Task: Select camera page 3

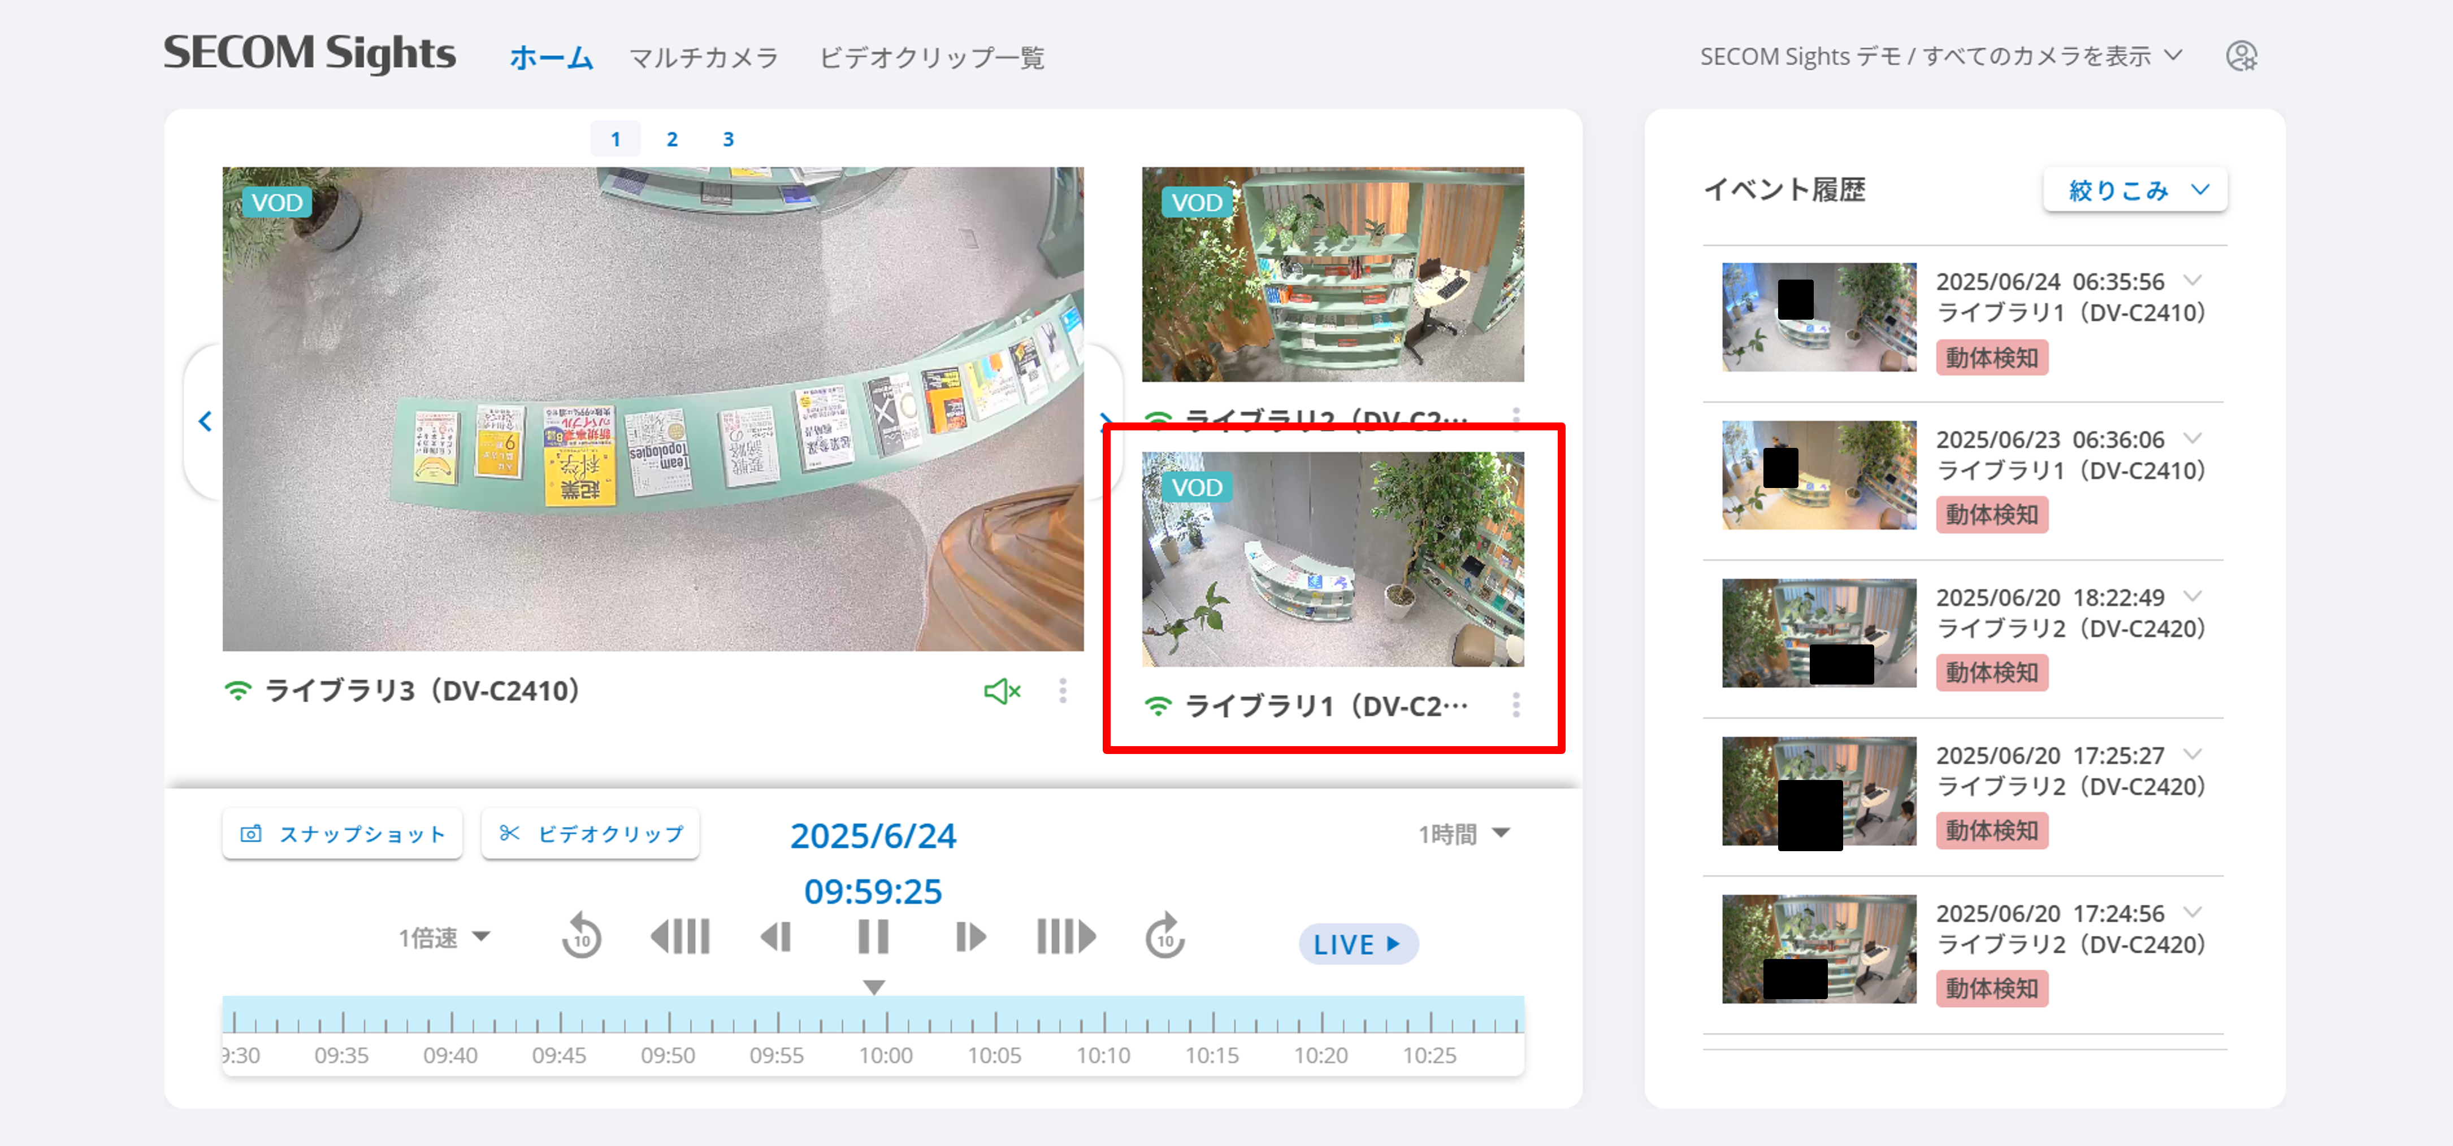Action: pos(727,139)
